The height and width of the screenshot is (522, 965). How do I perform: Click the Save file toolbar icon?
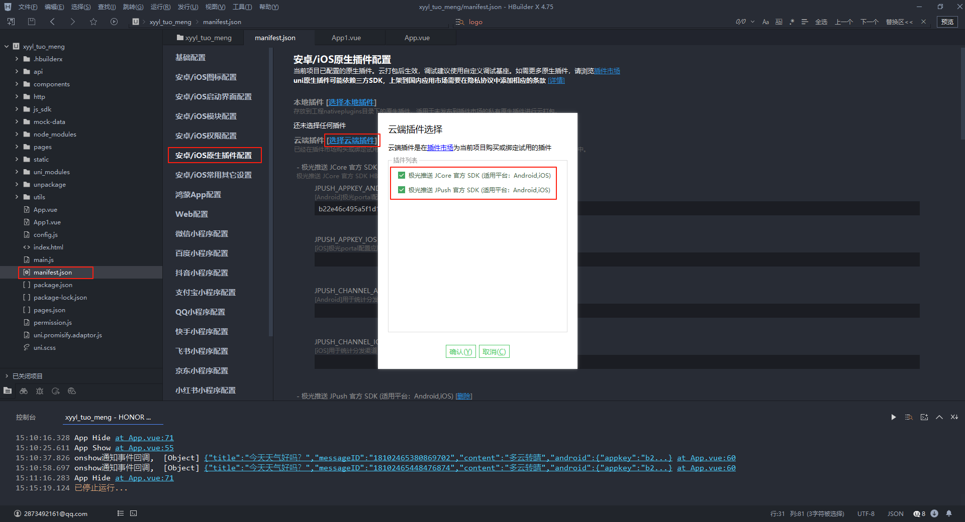coord(32,22)
